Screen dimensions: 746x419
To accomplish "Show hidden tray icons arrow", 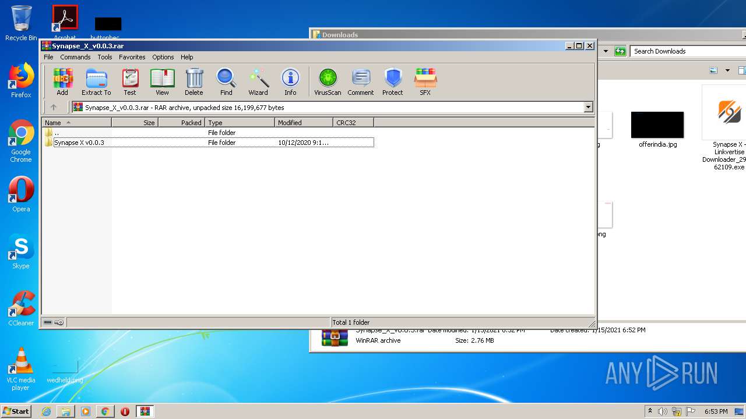I will (x=650, y=411).
